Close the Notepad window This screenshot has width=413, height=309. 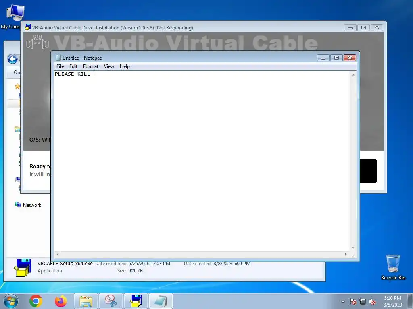[350, 58]
